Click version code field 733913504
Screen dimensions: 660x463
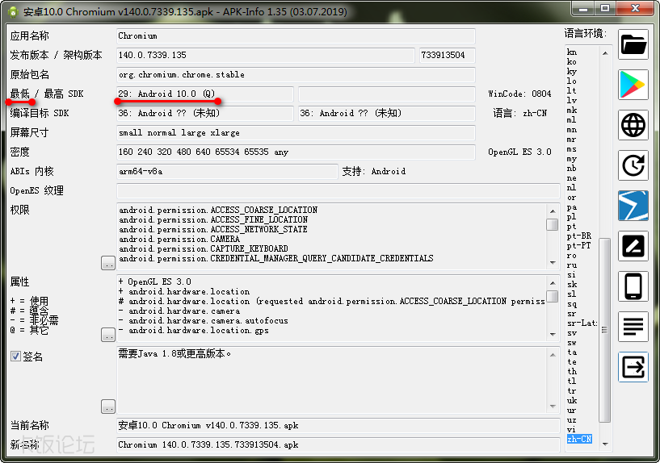(x=448, y=55)
